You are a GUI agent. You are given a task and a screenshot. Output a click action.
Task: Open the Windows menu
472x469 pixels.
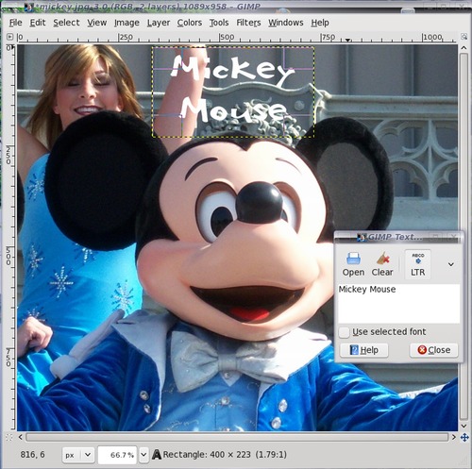[x=286, y=23]
